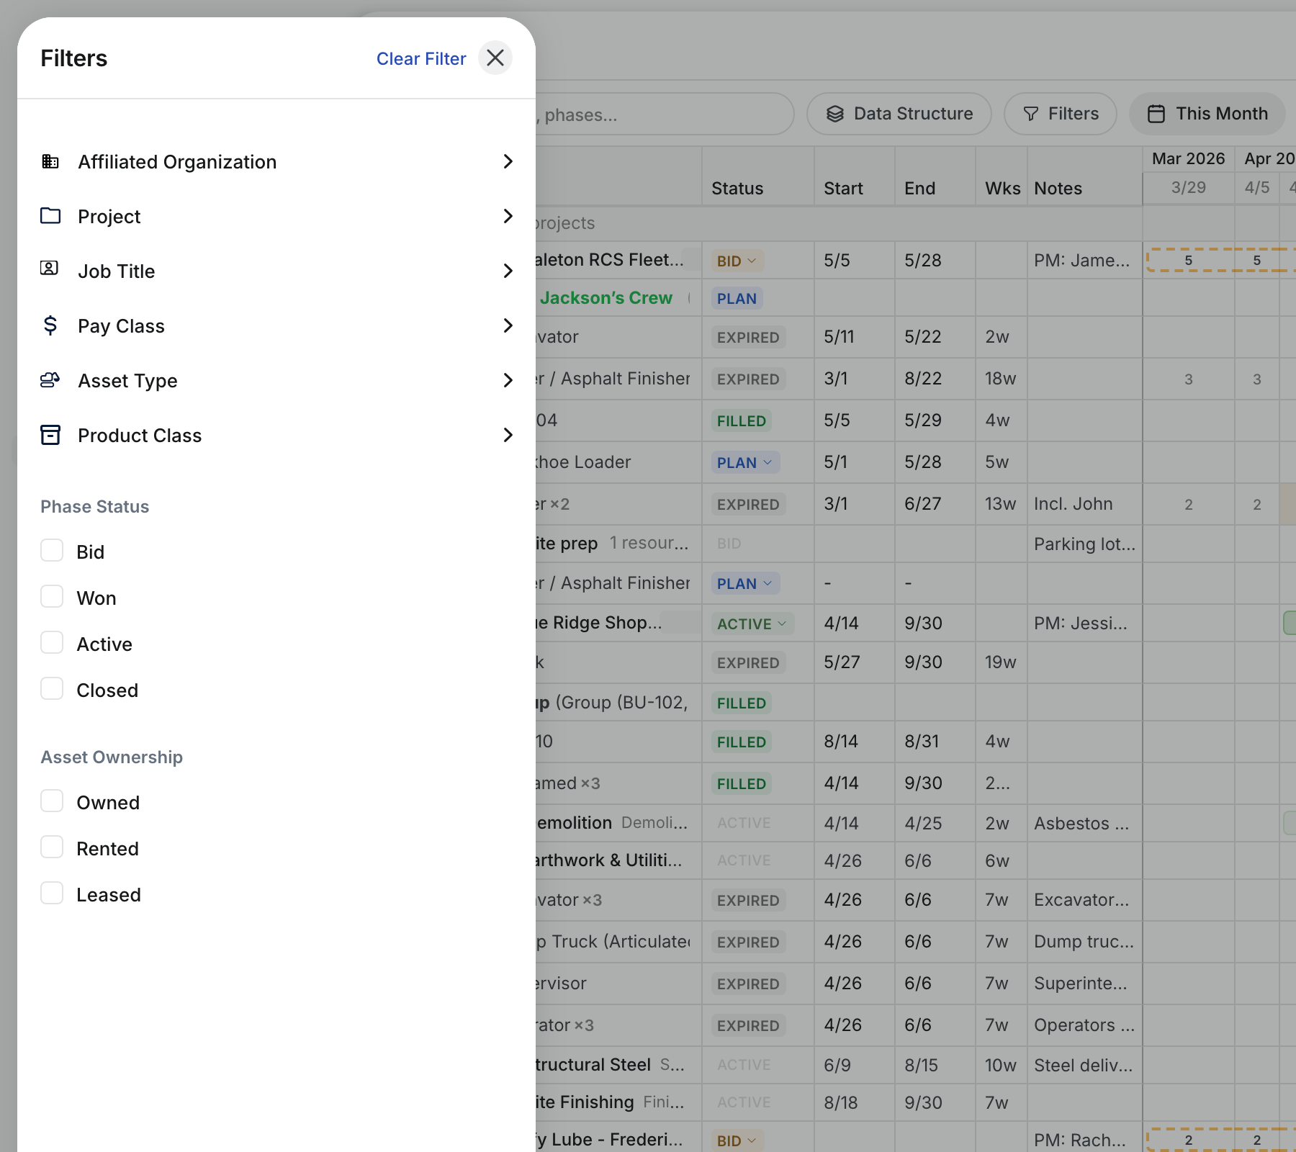The height and width of the screenshot is (1152, 1296).
Task: Check the Won phase status checkbox
Action: [52, 597]
